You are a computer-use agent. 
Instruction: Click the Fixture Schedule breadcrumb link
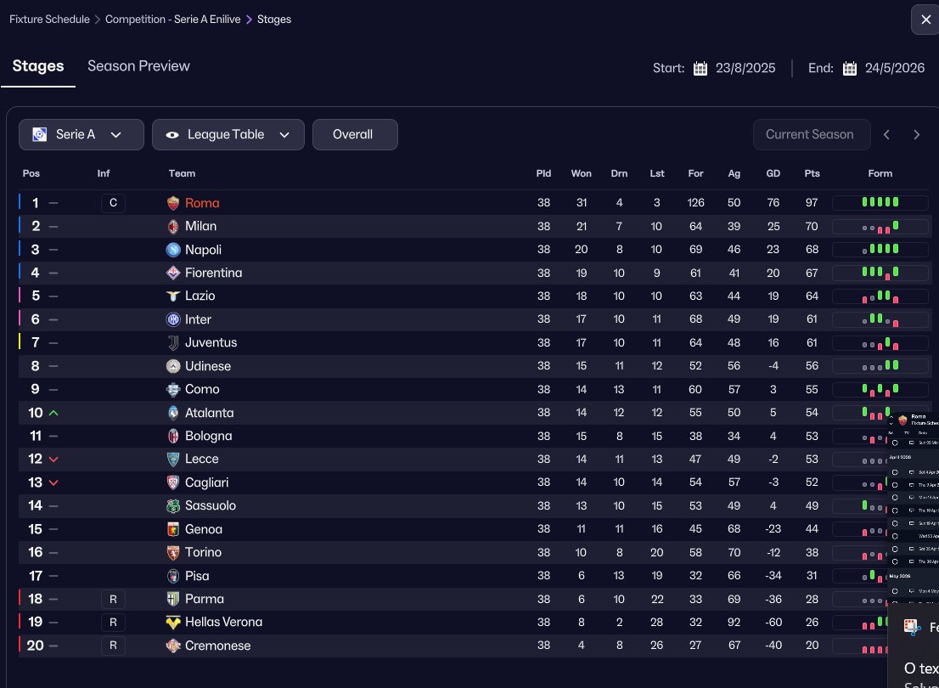coord(49,19)
